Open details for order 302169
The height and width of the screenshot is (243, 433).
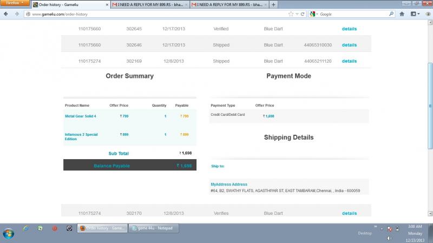click(x=349, y=61)
